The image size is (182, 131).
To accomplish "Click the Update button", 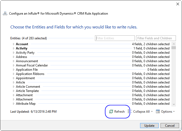I will click(149, 125).
